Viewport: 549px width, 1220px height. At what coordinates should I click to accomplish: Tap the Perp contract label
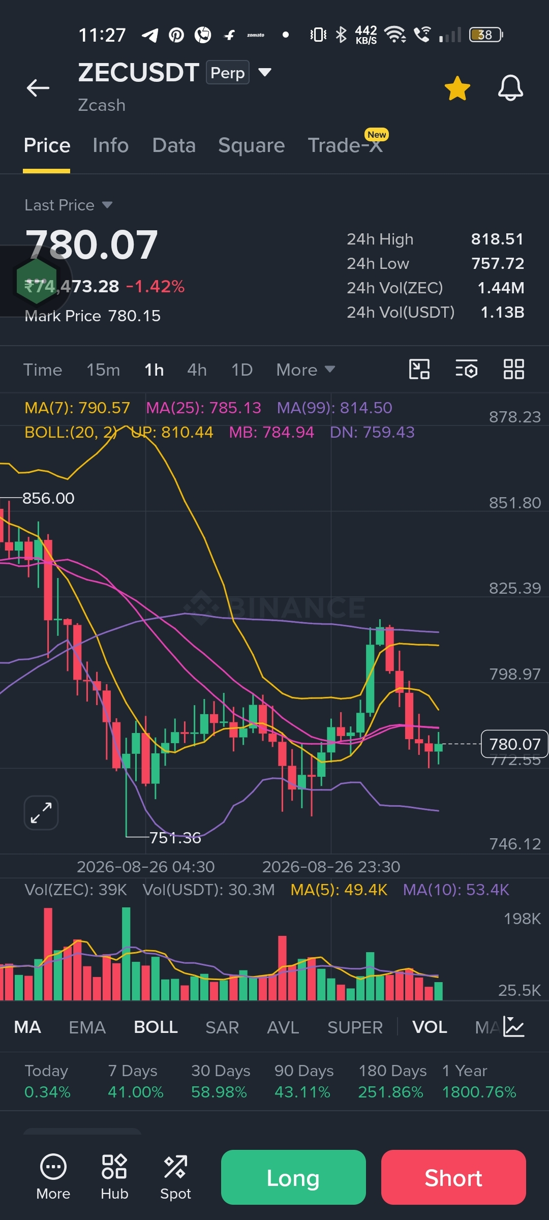click(x=227, y=72)
